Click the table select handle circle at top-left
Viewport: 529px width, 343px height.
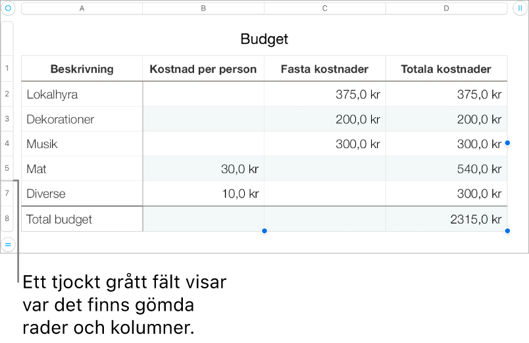coord(8,8)
